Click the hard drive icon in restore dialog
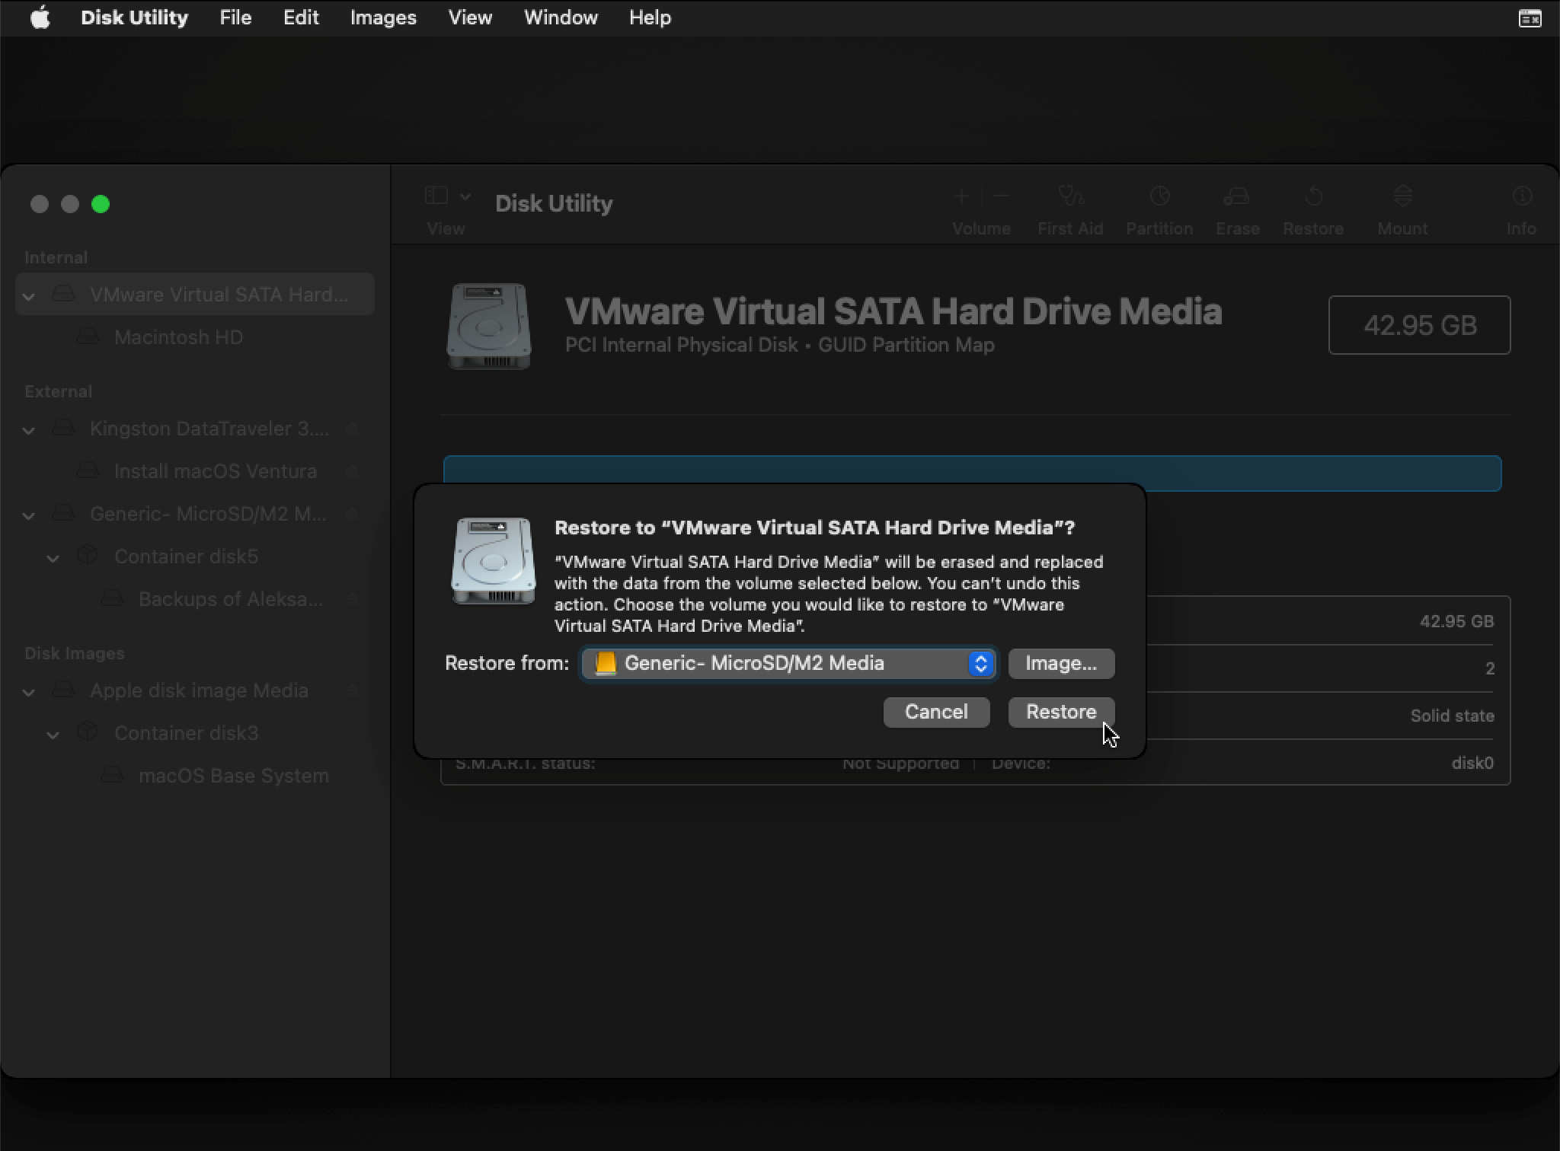This screenshot has width=1560, height=1151. [x=494, y=561]
